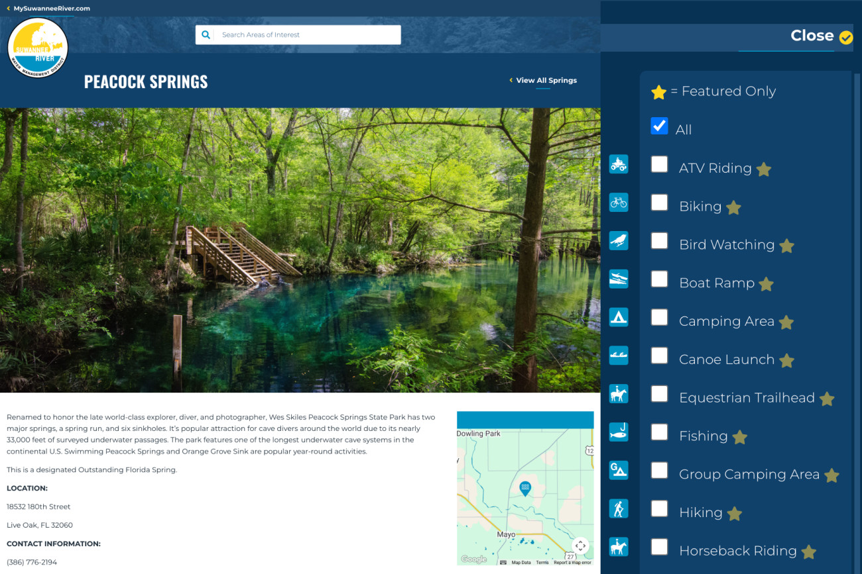Click the Fishing hook icon

[x=618, y=432]
